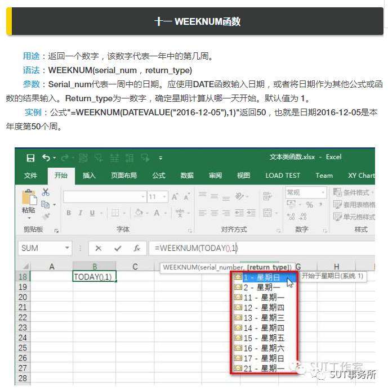
Task: Click the Top Align icon
Action: pyautogui.click(x=203, y=195)
